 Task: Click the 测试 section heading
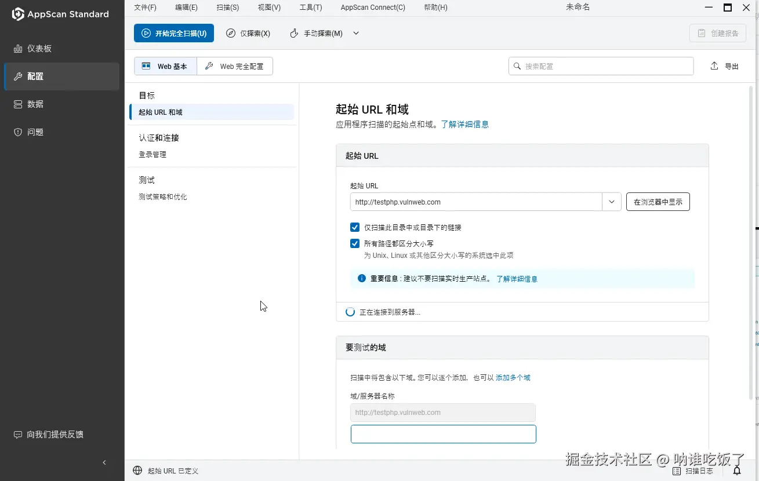[x=147, y=180]
